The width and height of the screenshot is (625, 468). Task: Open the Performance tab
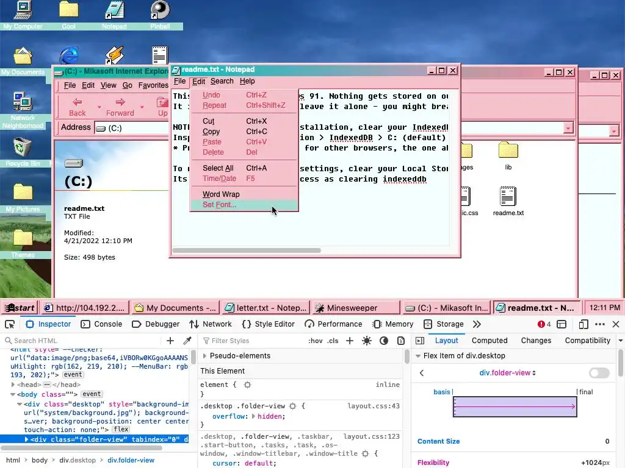tap(333, 324)
